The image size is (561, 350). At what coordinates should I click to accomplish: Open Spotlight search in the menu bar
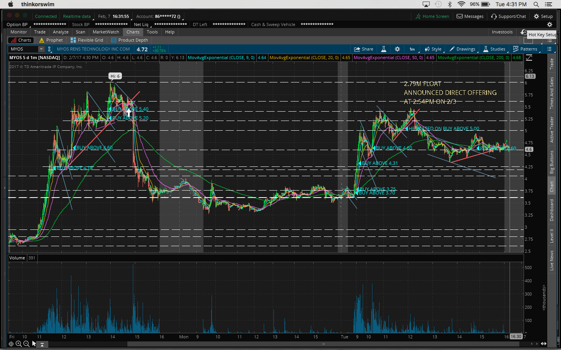pyautogui.click(x=536, y=4)
